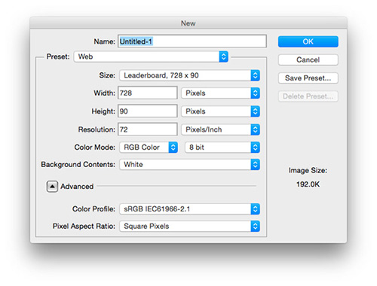Click the Width field showing 728
Image resolution: width=377 pixels, height=286 pixels.
coord(148,93)
